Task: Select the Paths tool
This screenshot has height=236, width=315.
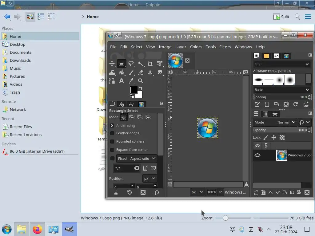Action: (x=112, y=81)
